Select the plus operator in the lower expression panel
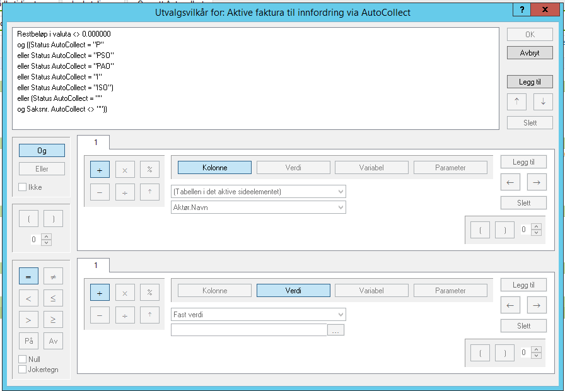The height and width of the screenshot is (391, 565). click(100, 293)
